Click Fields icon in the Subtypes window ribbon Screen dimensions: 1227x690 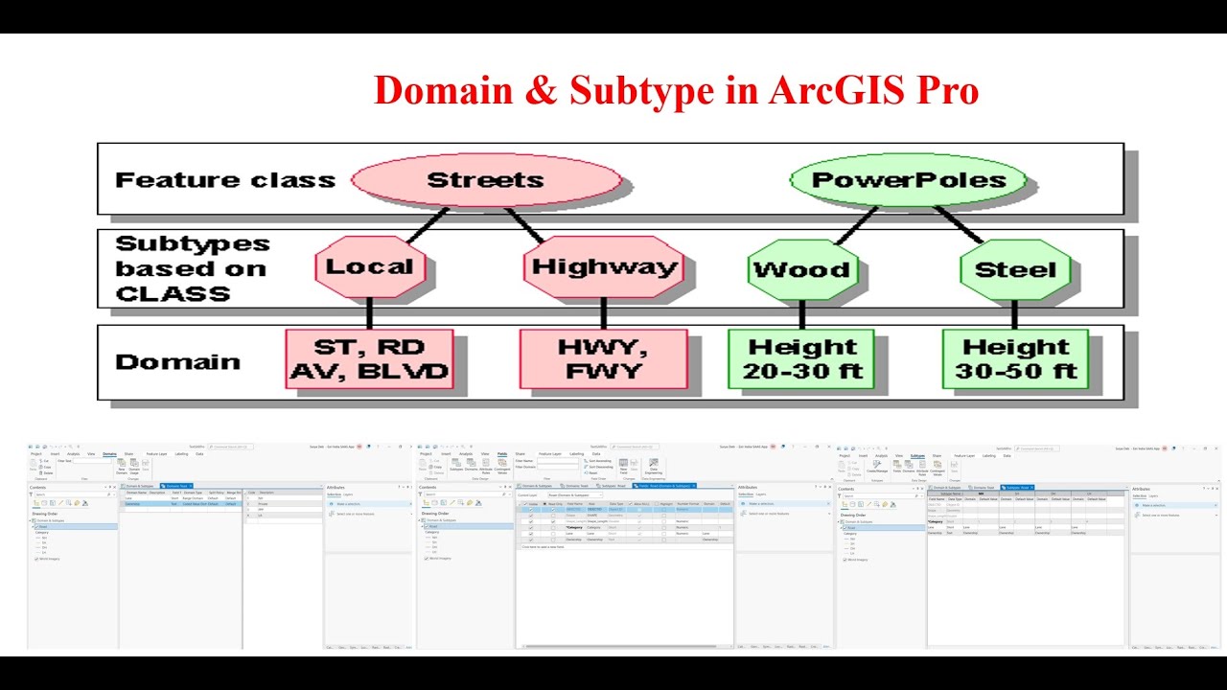click(x=897, y=465)
